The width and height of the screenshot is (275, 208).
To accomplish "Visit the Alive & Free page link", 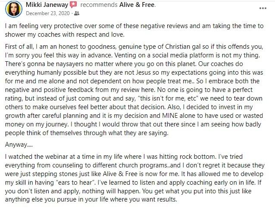I will (137, 5).
